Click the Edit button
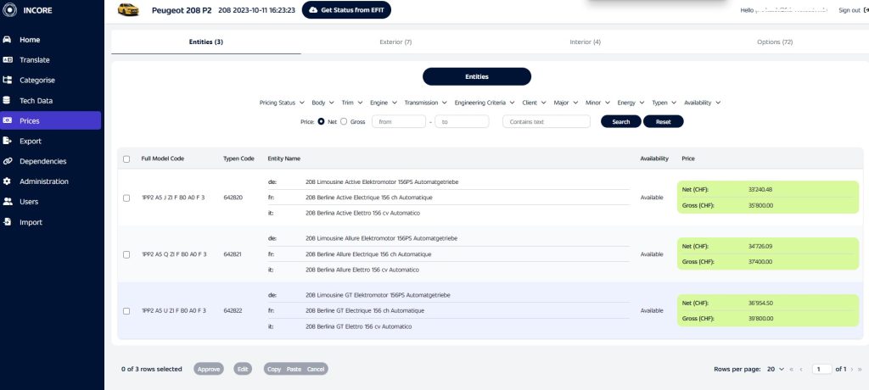This screenshot has width=869, height=390. click(x=243, y=369)
